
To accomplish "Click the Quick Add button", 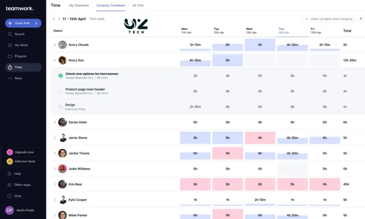I will [x=23, y=23].
